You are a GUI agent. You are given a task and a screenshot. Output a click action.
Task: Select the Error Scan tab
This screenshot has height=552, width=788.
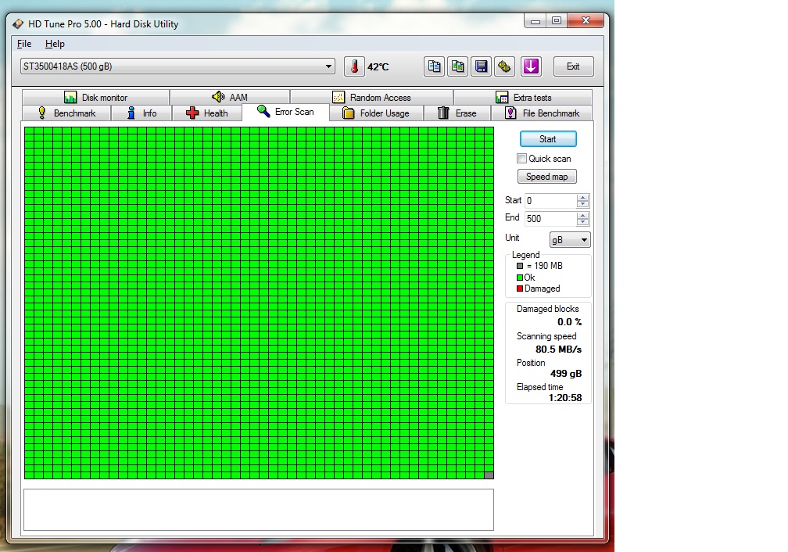[285, 112]
